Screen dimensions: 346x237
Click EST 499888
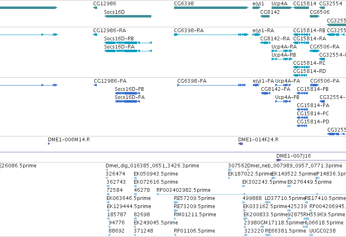244,202
